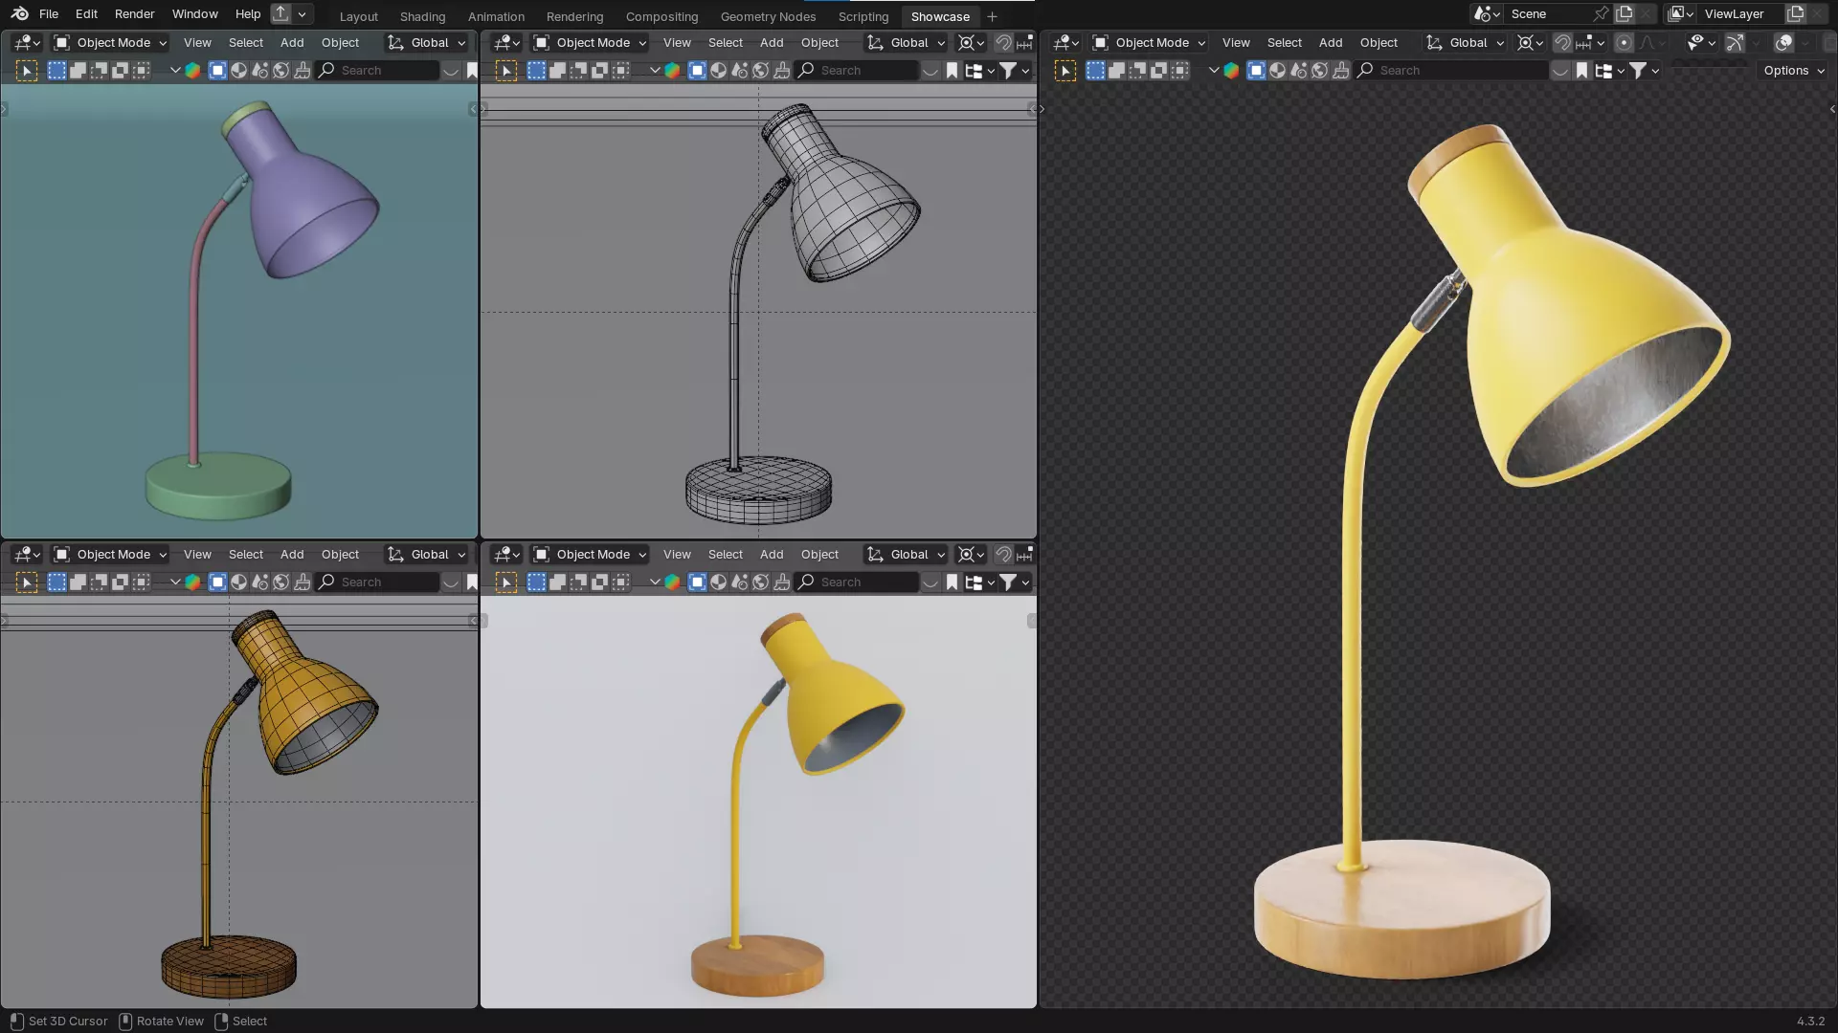The height and width of the screenshot is (1033, 1838).
Task: Open the Add menu in large render viewport
Action: pyautogui.click(x=1330, y=42)
